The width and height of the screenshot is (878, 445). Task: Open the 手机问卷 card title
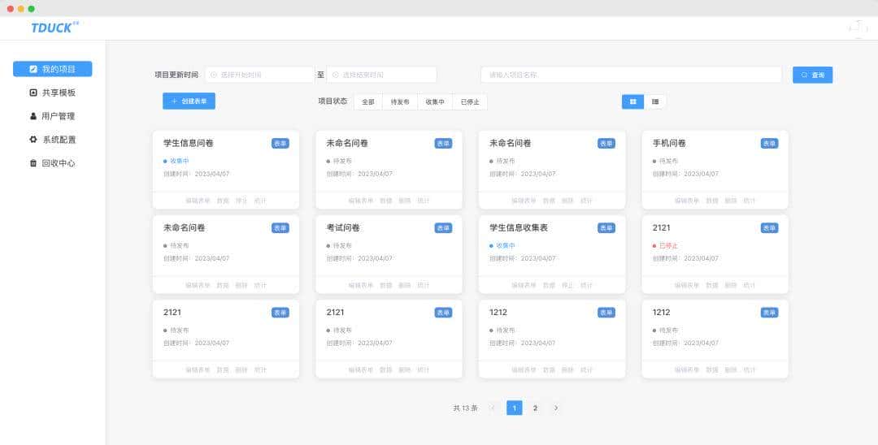[x=669, y=143]
